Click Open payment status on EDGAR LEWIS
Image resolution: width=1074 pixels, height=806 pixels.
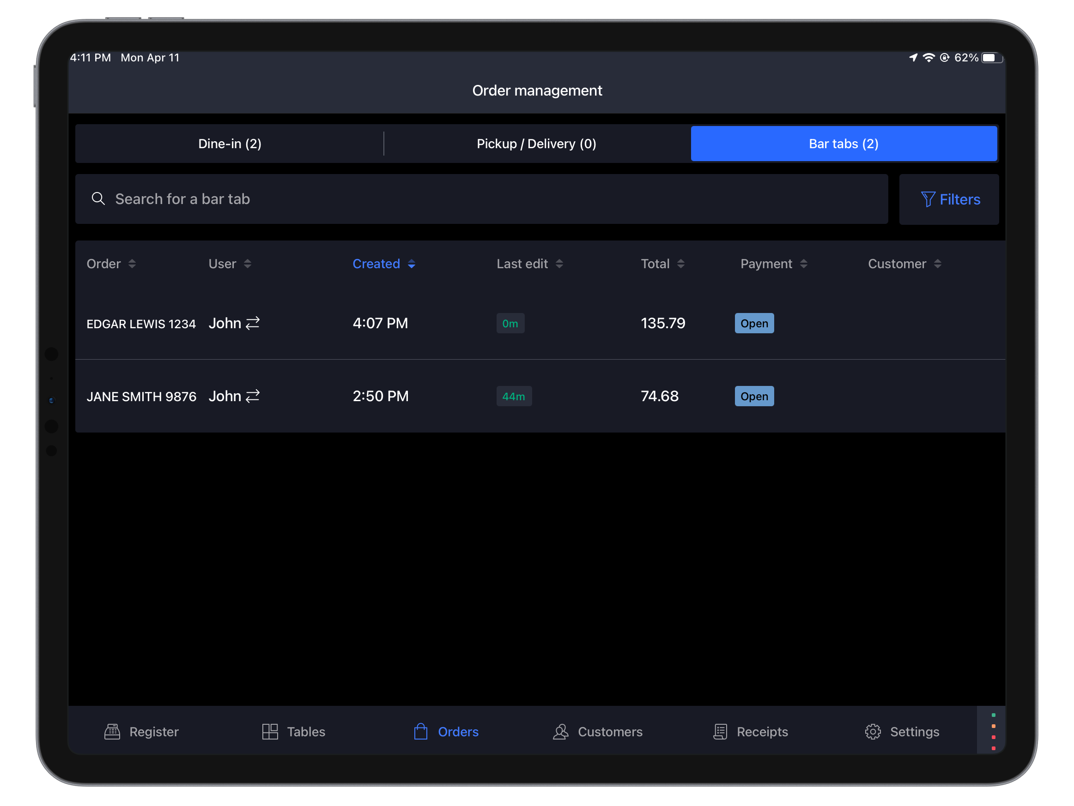[754, 322]
